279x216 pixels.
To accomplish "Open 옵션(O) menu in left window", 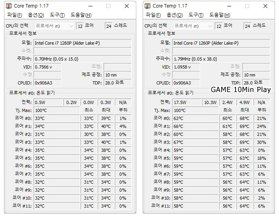I will point(36,15).
